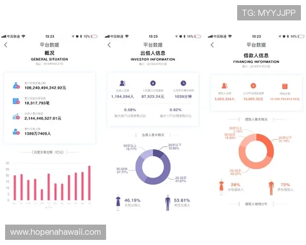
Task: Click purple people icon above 1,194,594人
Action: tap(122, 83)
